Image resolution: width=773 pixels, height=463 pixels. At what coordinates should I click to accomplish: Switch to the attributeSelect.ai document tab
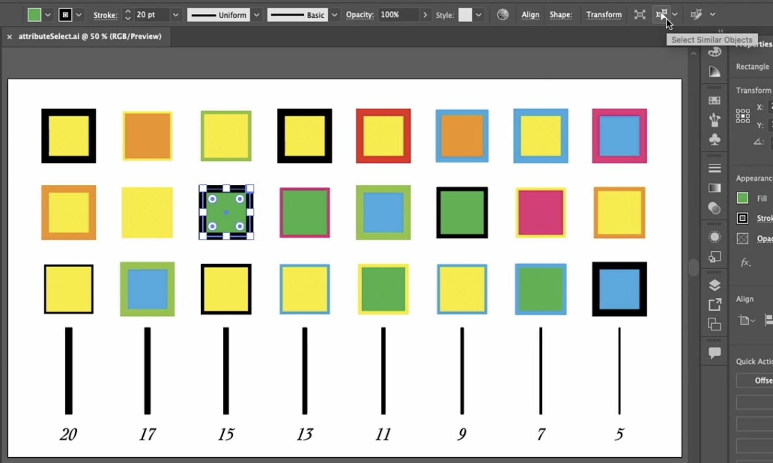(x=90, y=36)
